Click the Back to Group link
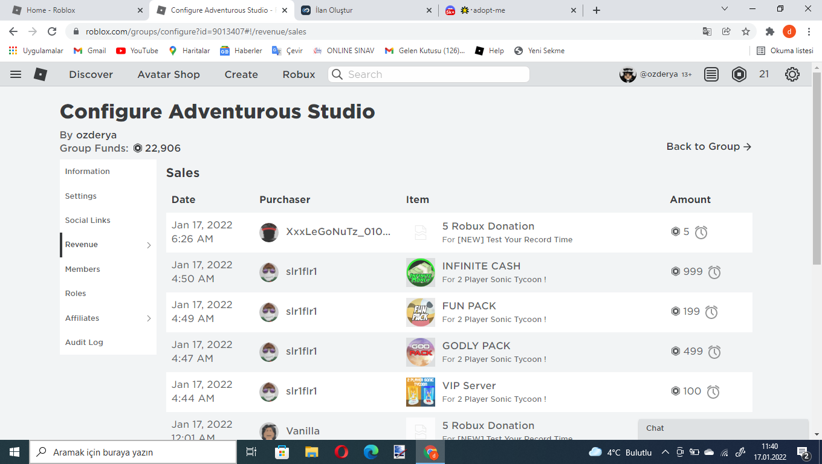The height and width of the screenshot is (464, 822). pyautogui.click(x=709, y=146)
